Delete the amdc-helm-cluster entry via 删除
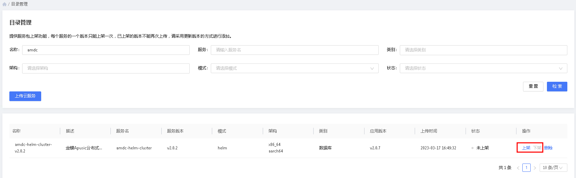This screenshot has height=178, width=576. 548,148
